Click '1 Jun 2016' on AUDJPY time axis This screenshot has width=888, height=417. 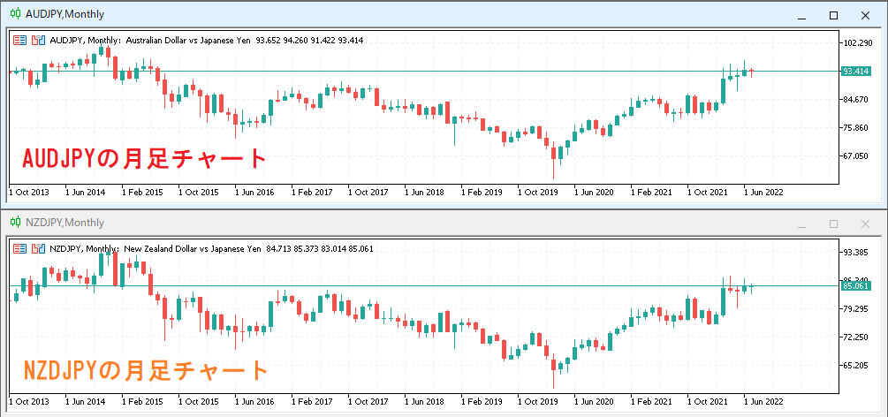pos(254,192)
